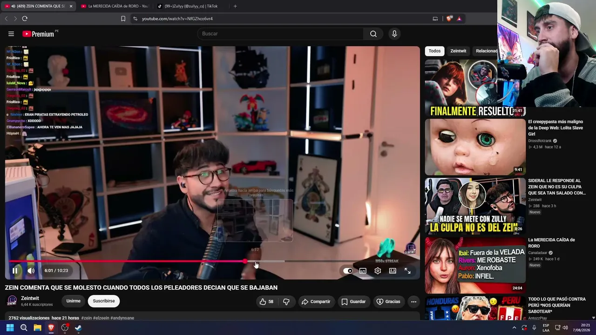The width and height of the screenshot is (596, 335).
Task: Open the Zeintwit channel name link
Action: tap(30, 298)
